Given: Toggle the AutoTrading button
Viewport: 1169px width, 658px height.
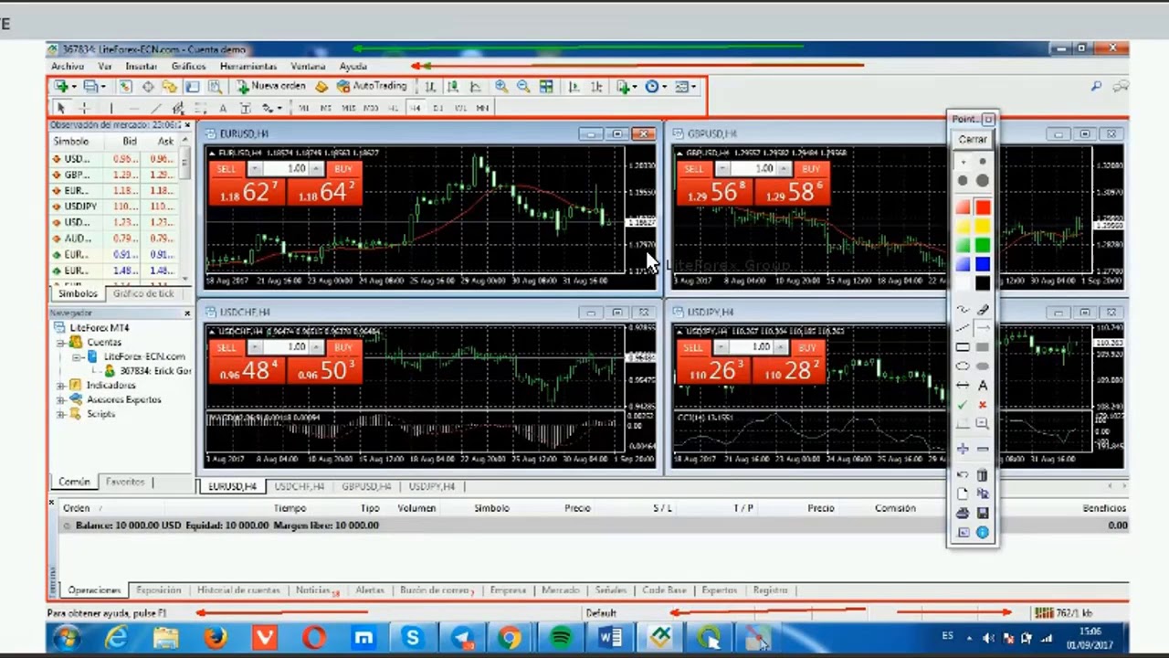Looking at the screenshot, I should [x=371, y=86].
